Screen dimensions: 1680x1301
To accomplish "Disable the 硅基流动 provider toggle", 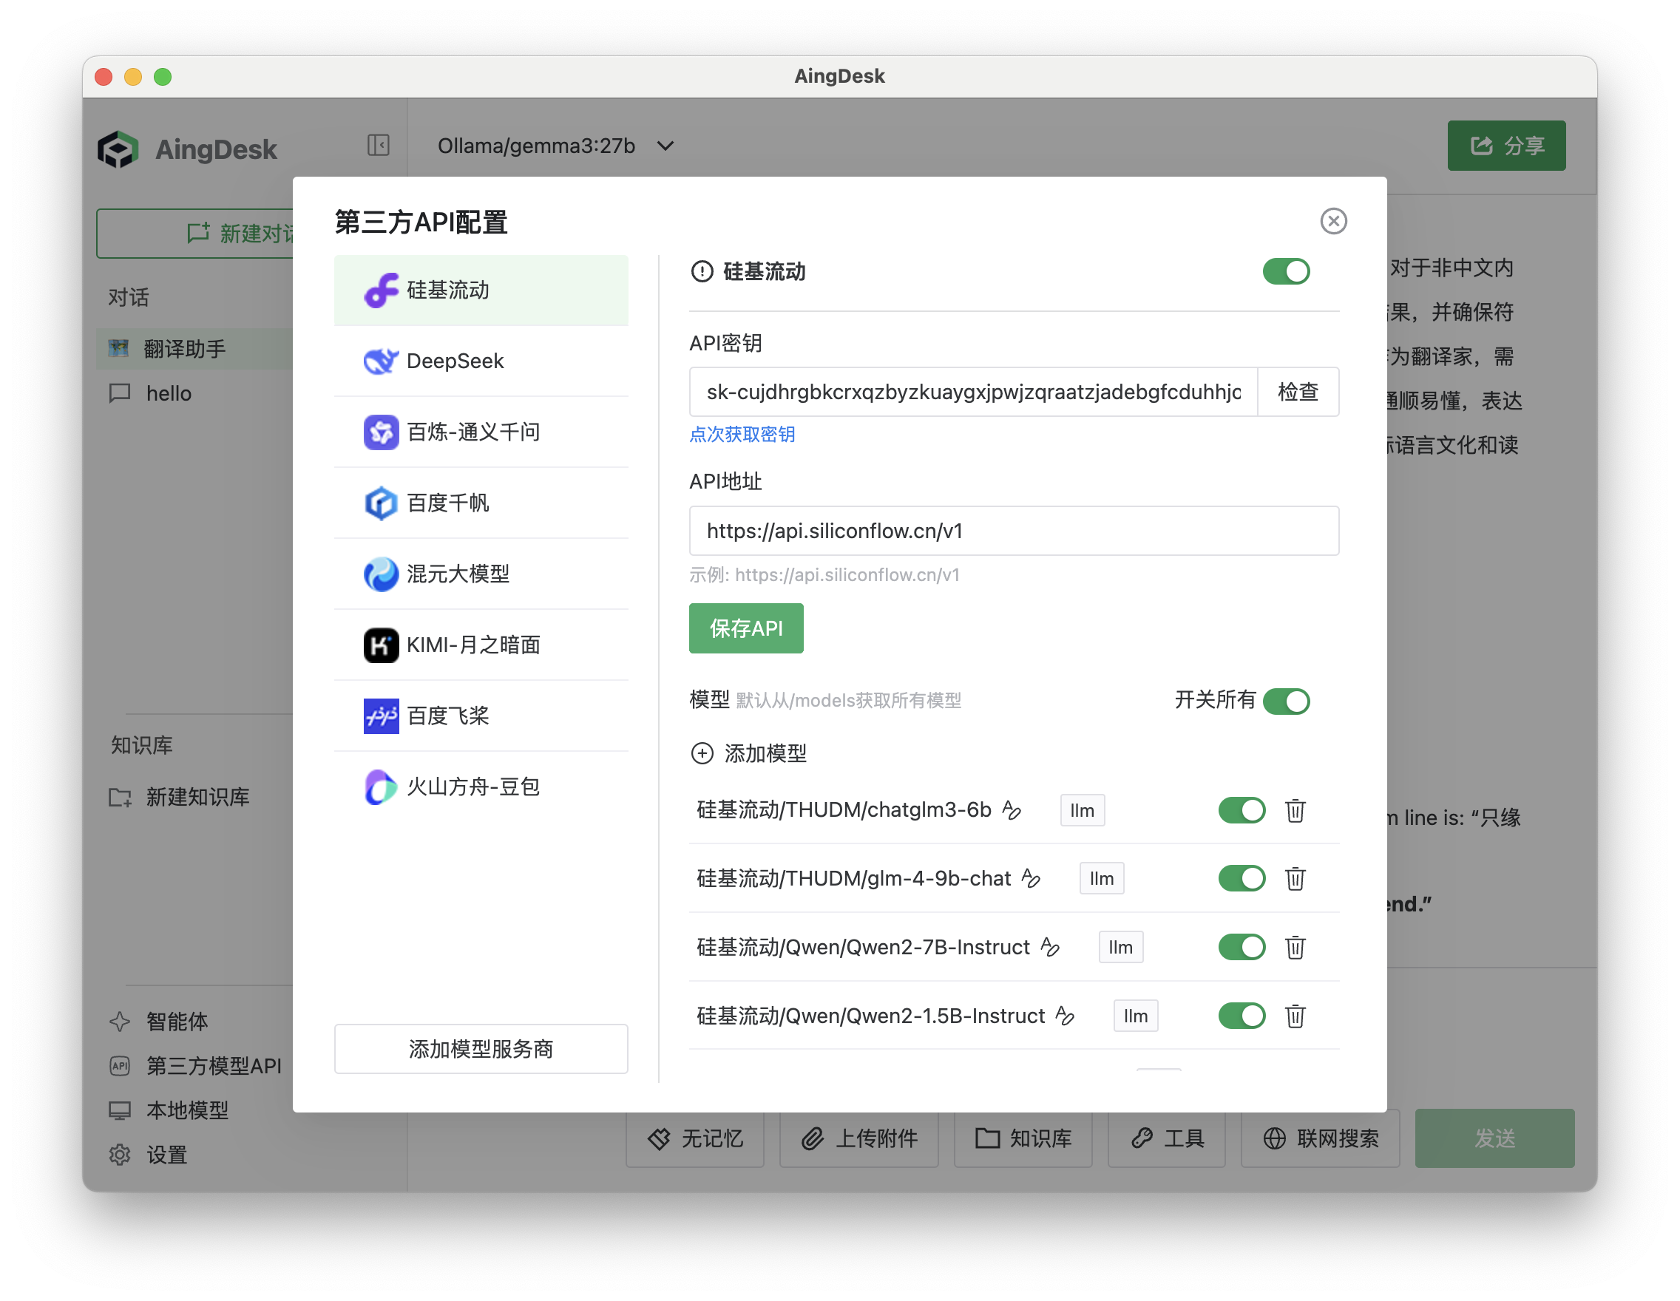I will [x=1284, y=271].
